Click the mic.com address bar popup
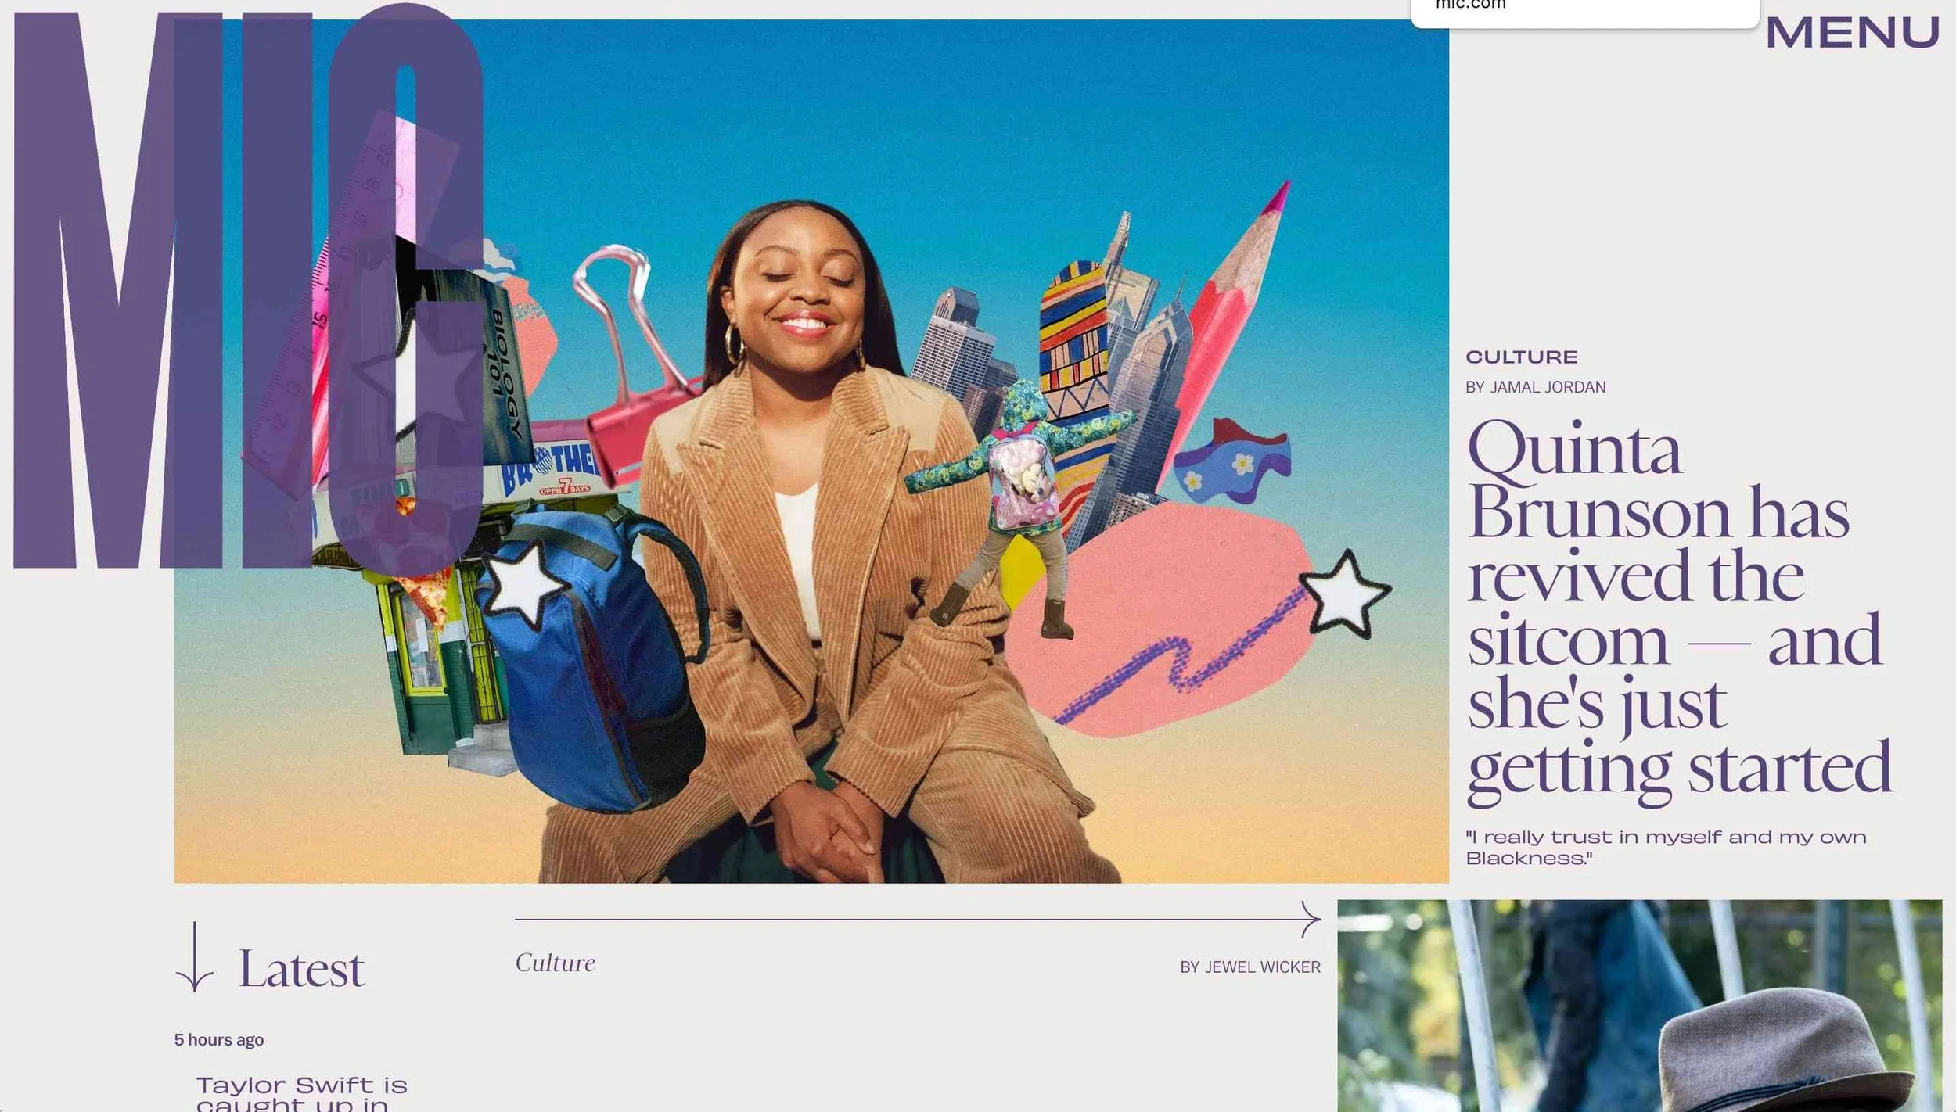1956x1112 pixels. coord(1585,12)
